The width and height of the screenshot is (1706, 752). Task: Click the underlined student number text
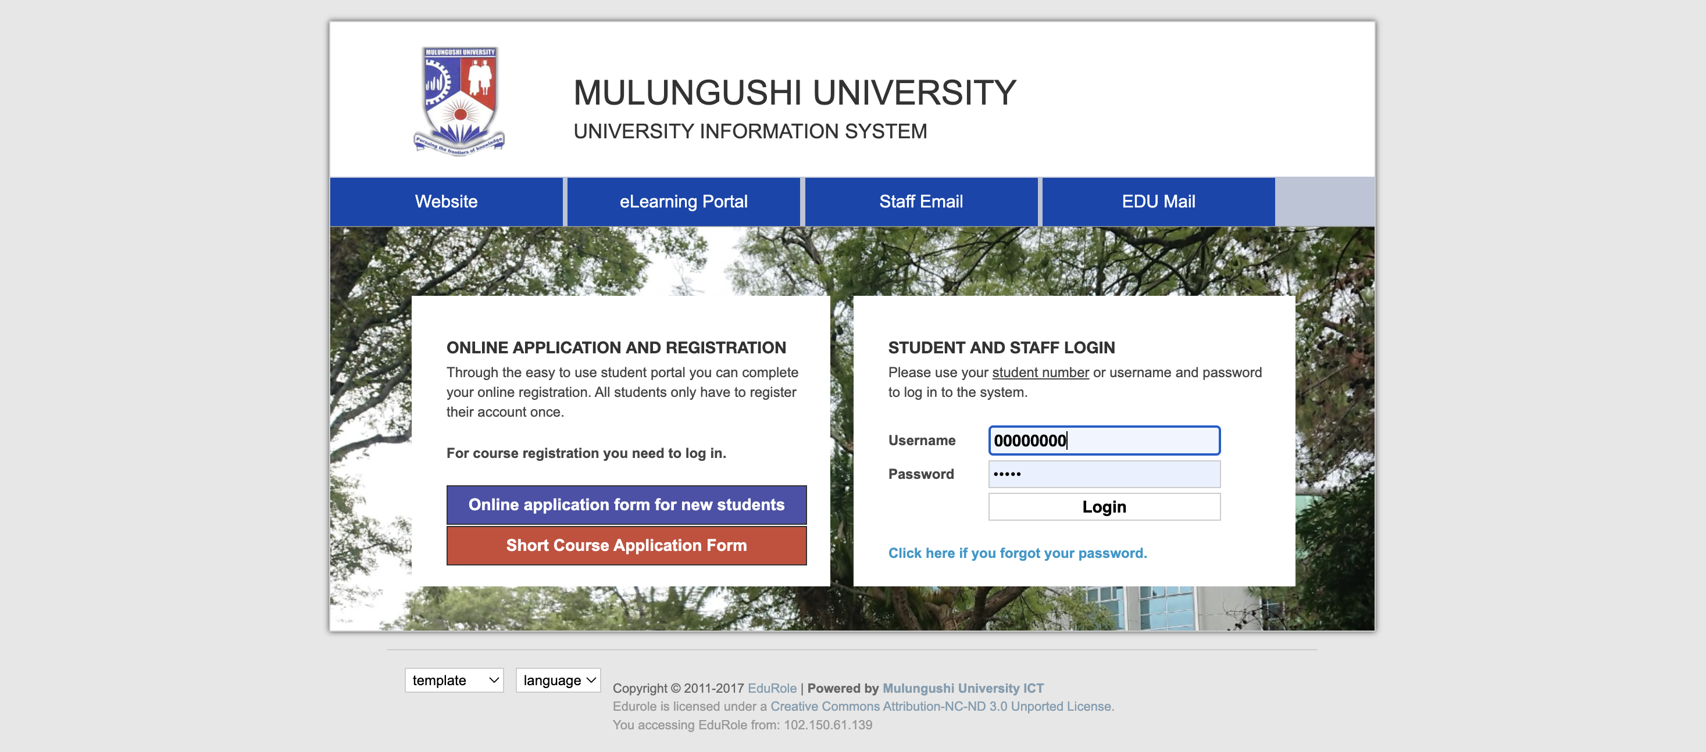tap(1040, 372)
